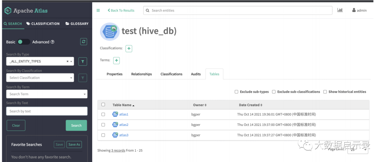
Task: Click atlas2 date created cell 19:37:00
Action: coord(277,125)
